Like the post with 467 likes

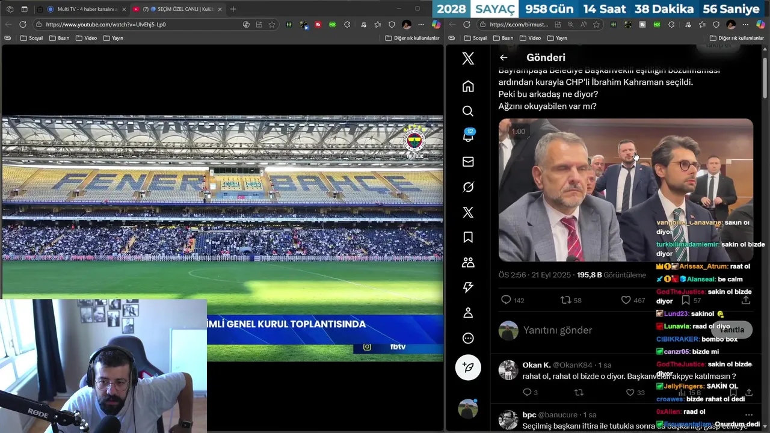[x=633, y=300]
